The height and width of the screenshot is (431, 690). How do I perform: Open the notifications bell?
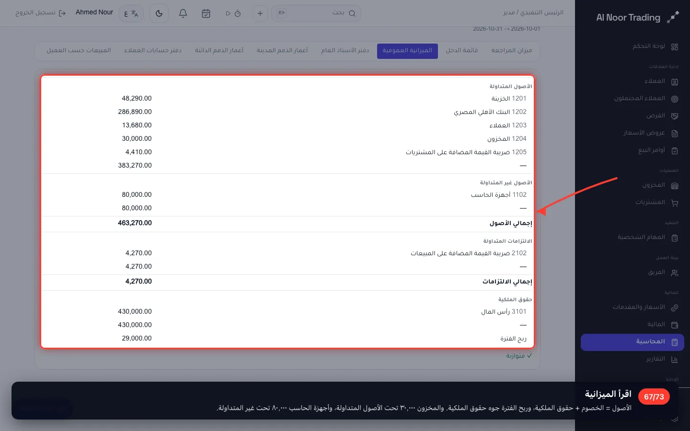pos(183,13)
